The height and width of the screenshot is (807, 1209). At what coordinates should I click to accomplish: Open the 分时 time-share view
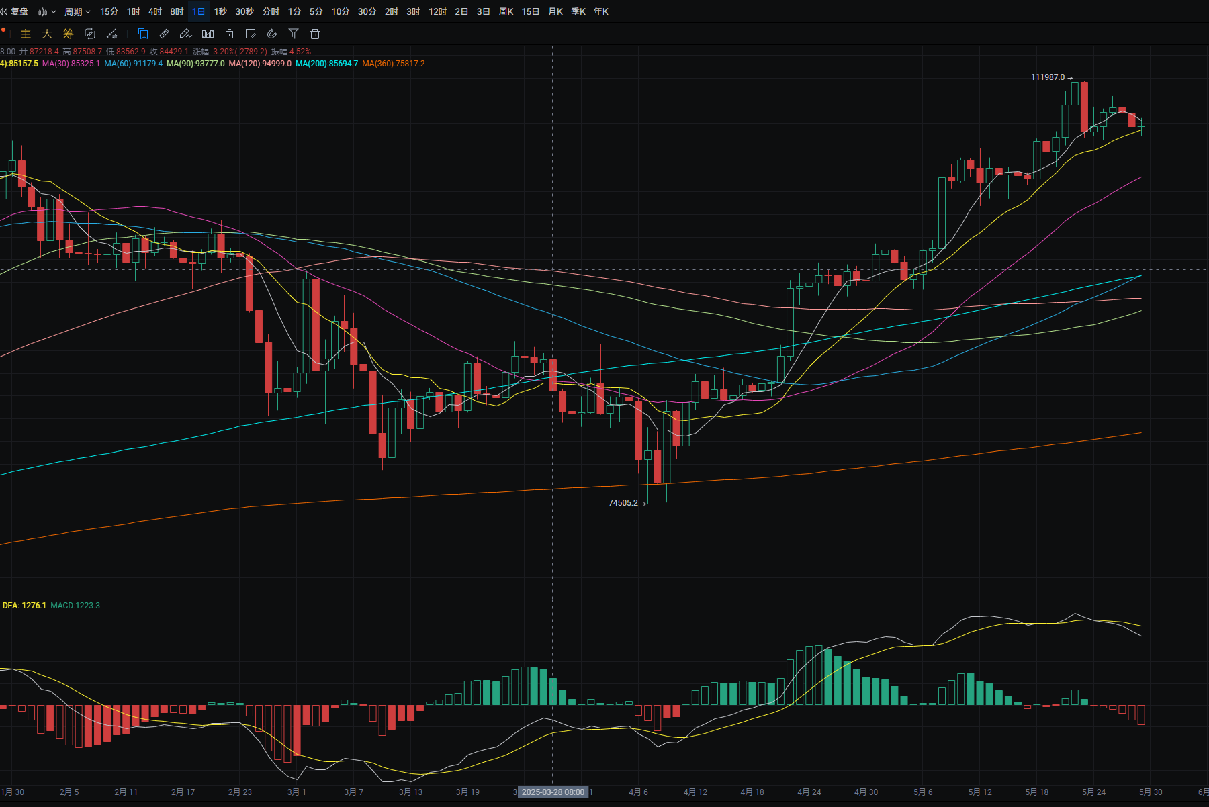[271, 11]
